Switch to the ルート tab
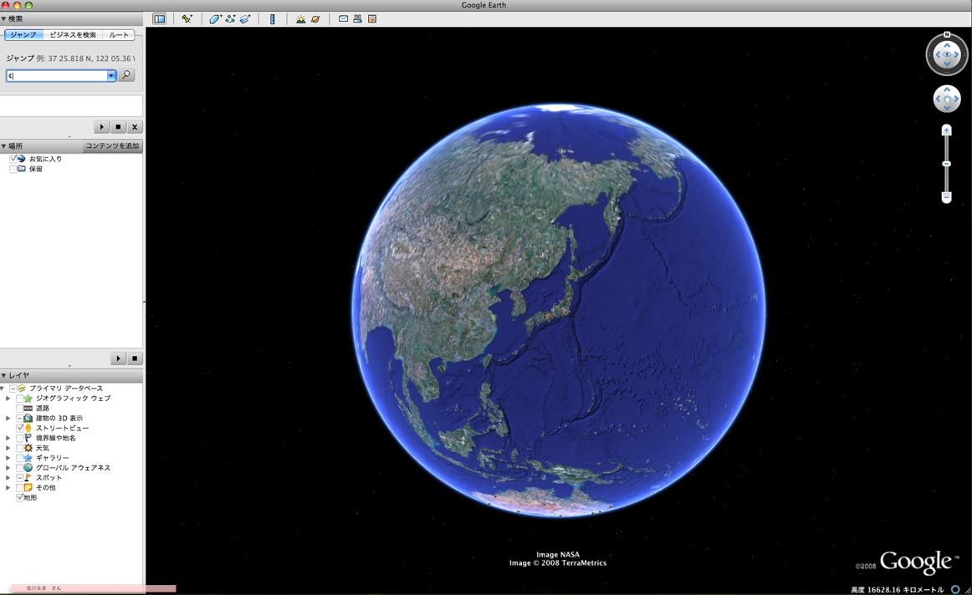 (x=119, y=34)
